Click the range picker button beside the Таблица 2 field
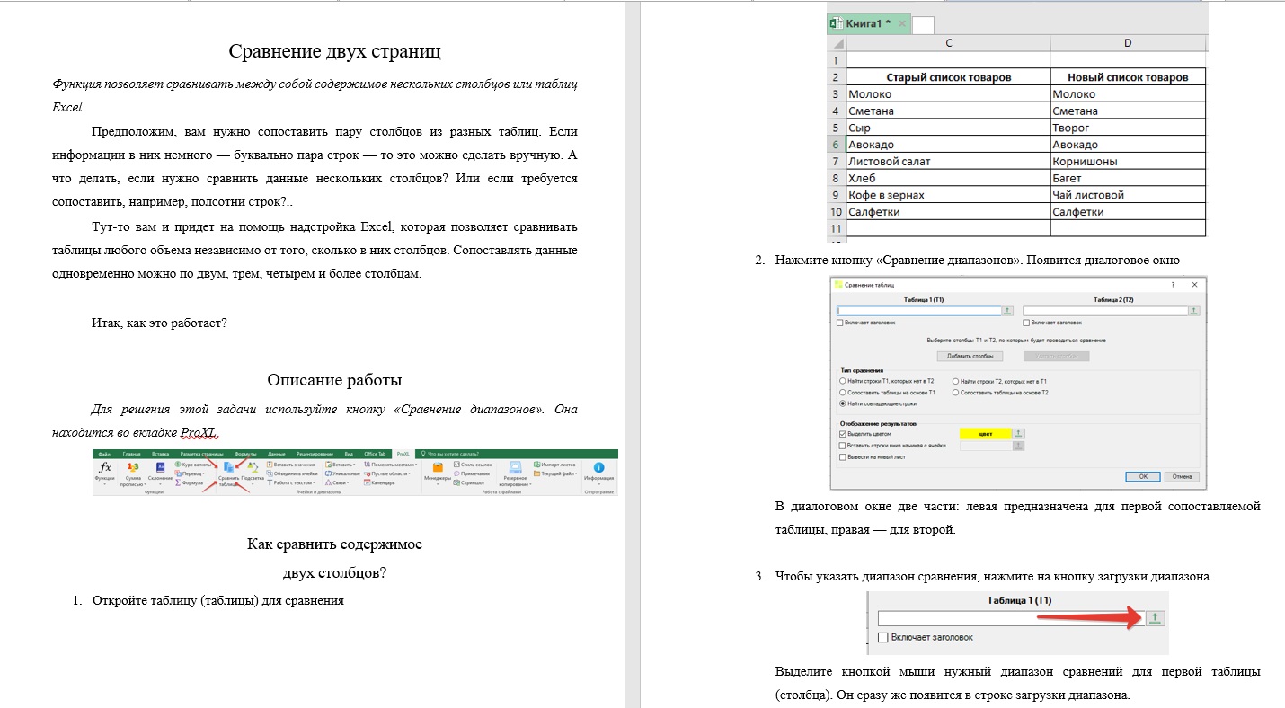The height and width of the screenshot is (708, 1285). point(1193,311)
